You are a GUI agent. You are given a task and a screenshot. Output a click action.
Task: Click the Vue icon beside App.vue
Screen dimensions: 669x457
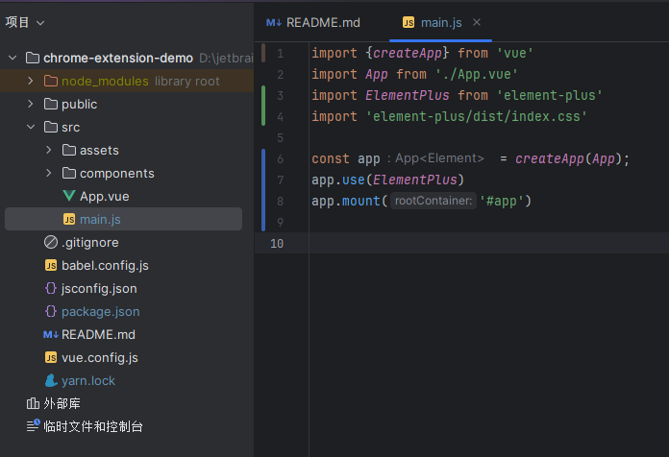click(69, 196)
